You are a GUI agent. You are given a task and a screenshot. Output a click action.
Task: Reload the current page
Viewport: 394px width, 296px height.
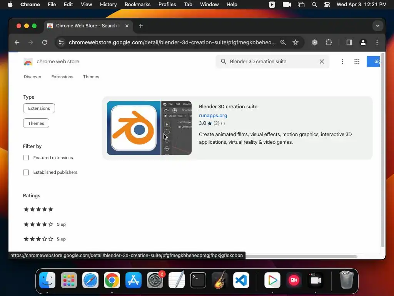click(45, 42)
